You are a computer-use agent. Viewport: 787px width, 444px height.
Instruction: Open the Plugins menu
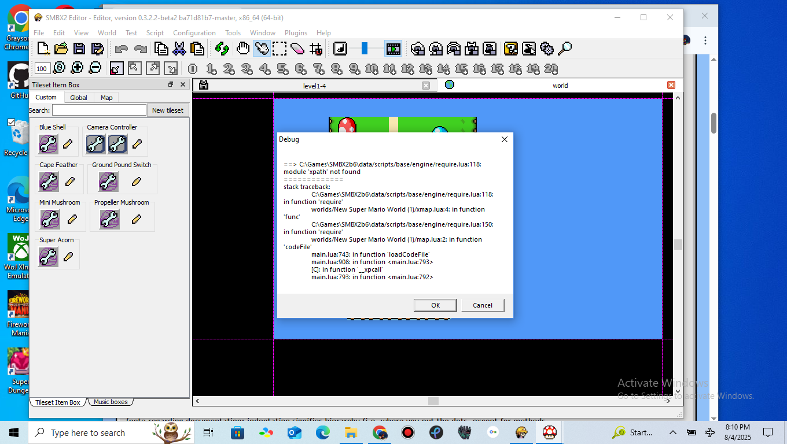296,33
